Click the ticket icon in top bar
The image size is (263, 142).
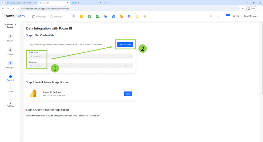click(210, 16)
